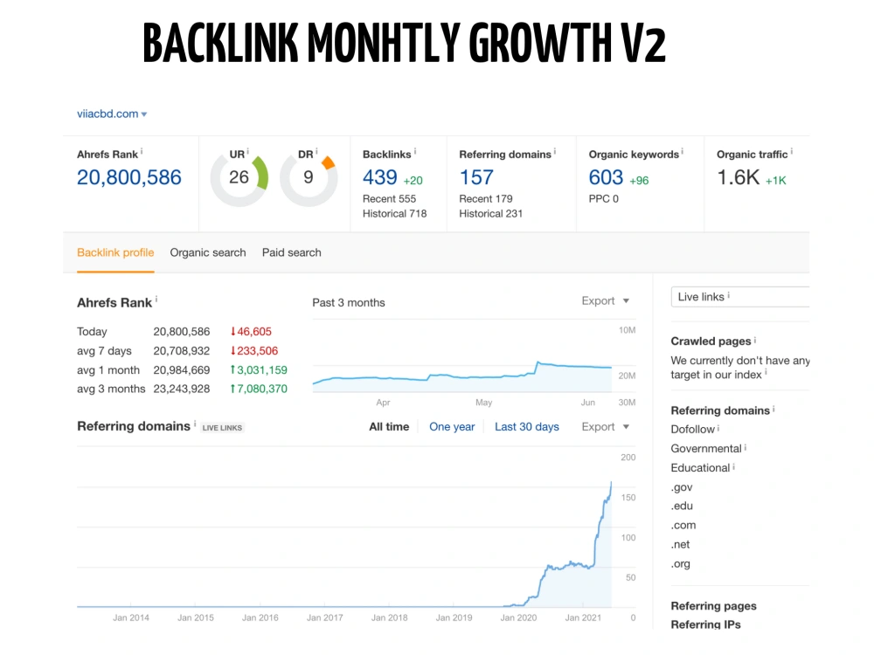Click the 'Recent 179' referring domains text
This screenshot has width=874, height=655.
click(485, 199)
